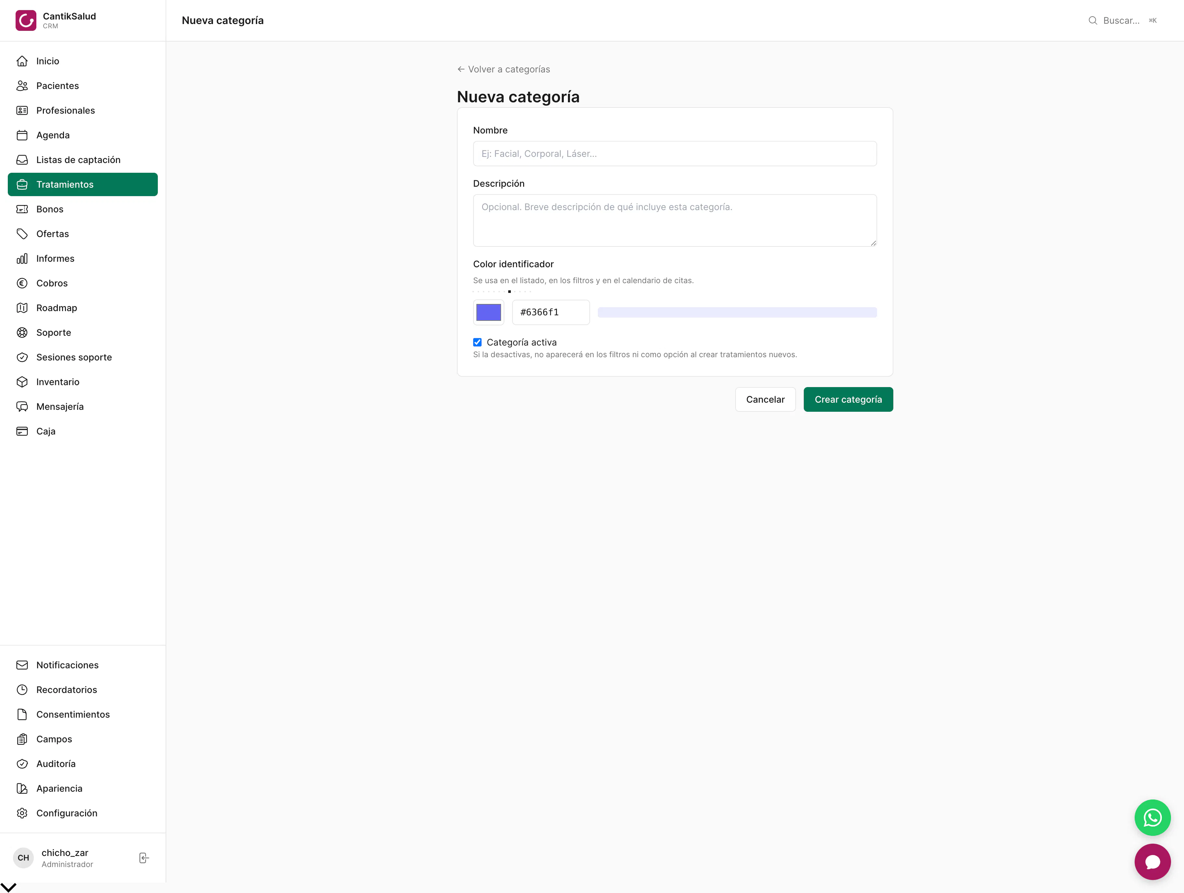
Task: Click the Mensajería chat bubbles icon
Action: tap(22, 406)
